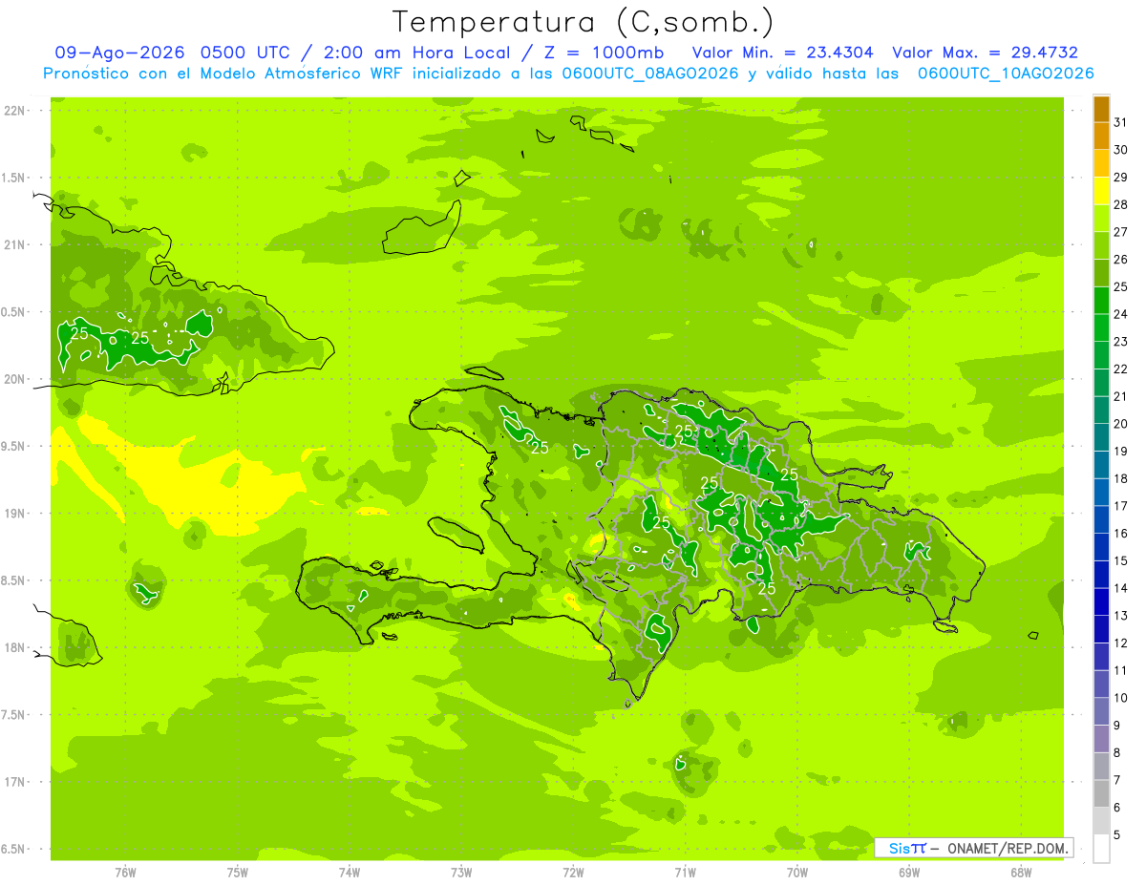Click the legend value "29"
The image size is (1146, 885).
(1122, 177)
